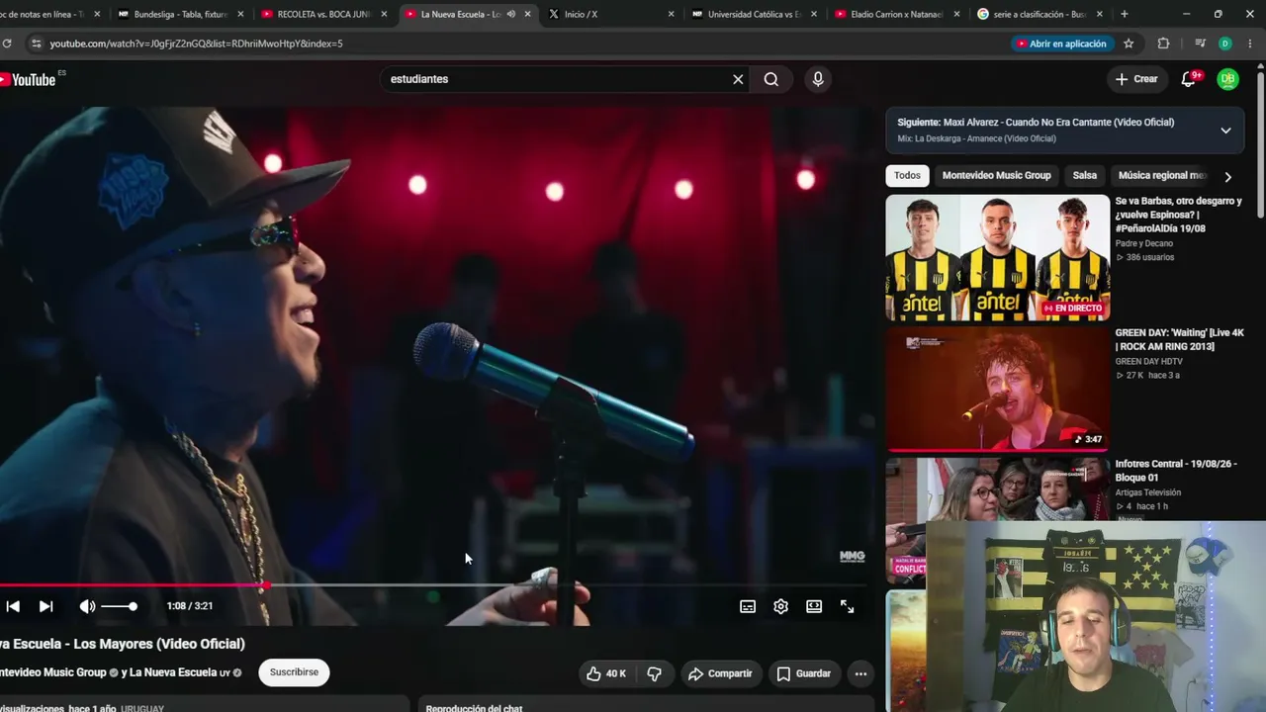This screenshot has width=1266, height=712.
Task: Open the Peñarol live stream thumbnail
Action: [997, 257]
